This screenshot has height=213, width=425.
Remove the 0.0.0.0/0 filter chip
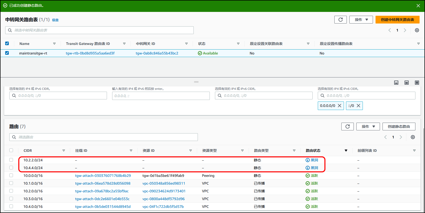pyautogui.click(x=340, y=106)
